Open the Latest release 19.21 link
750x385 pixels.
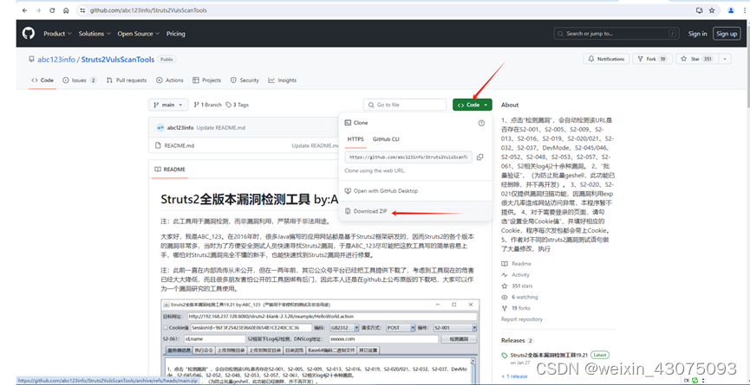click(x=549, y=355)
